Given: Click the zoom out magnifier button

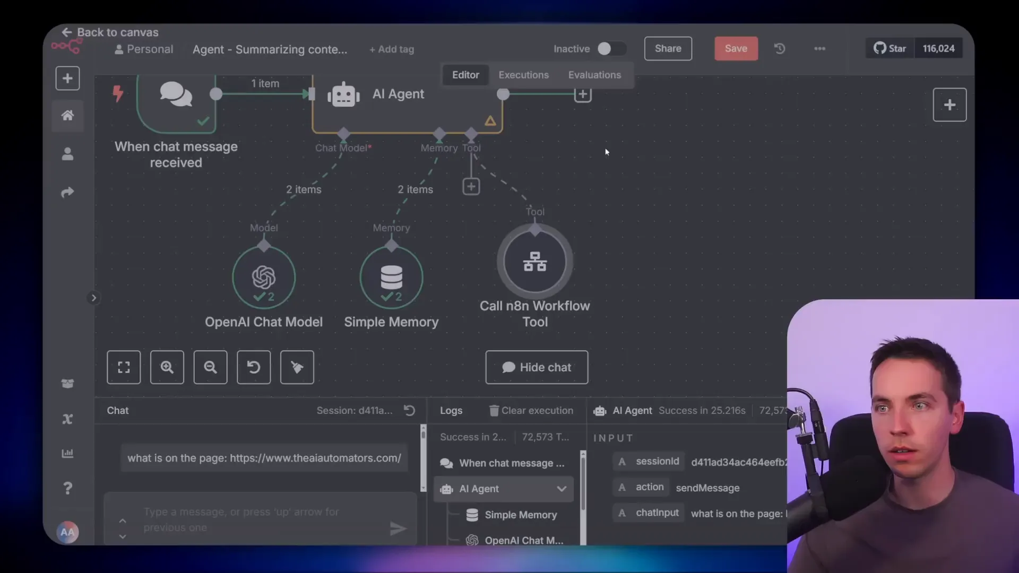Looking at the screenshot, I should [210, 367].
